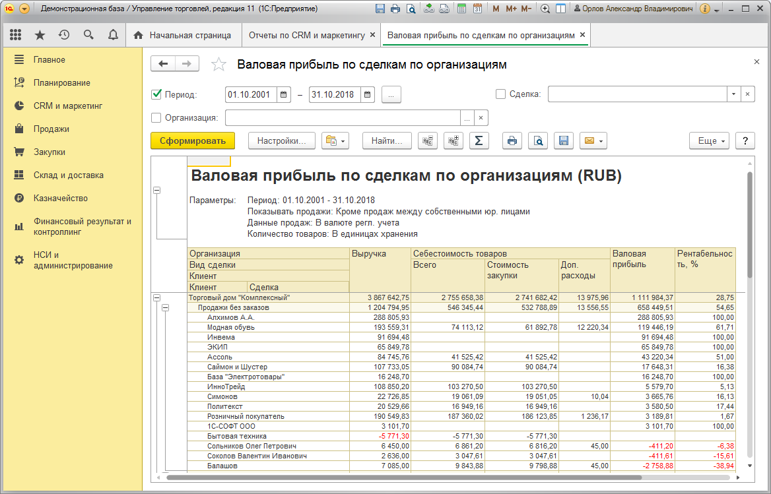
Task: Click the report horizontal scrollbar thumb
Action: click(x=404, y=478)
